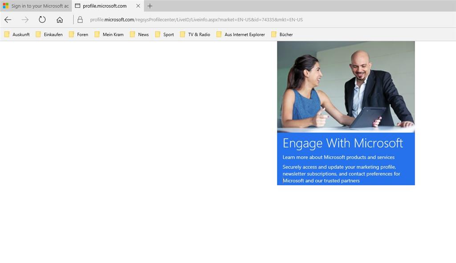Open the Mein Kram favorites folder
The height and width of the screenshot is (263, 456).
click(x=109, y=35)
